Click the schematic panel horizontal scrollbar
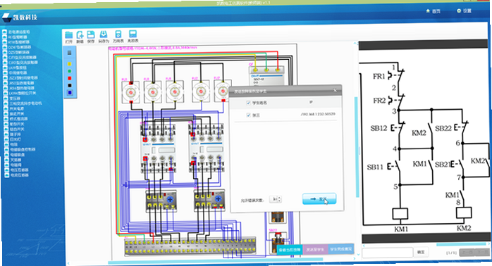The image size is (492, 266). [461, 245]
